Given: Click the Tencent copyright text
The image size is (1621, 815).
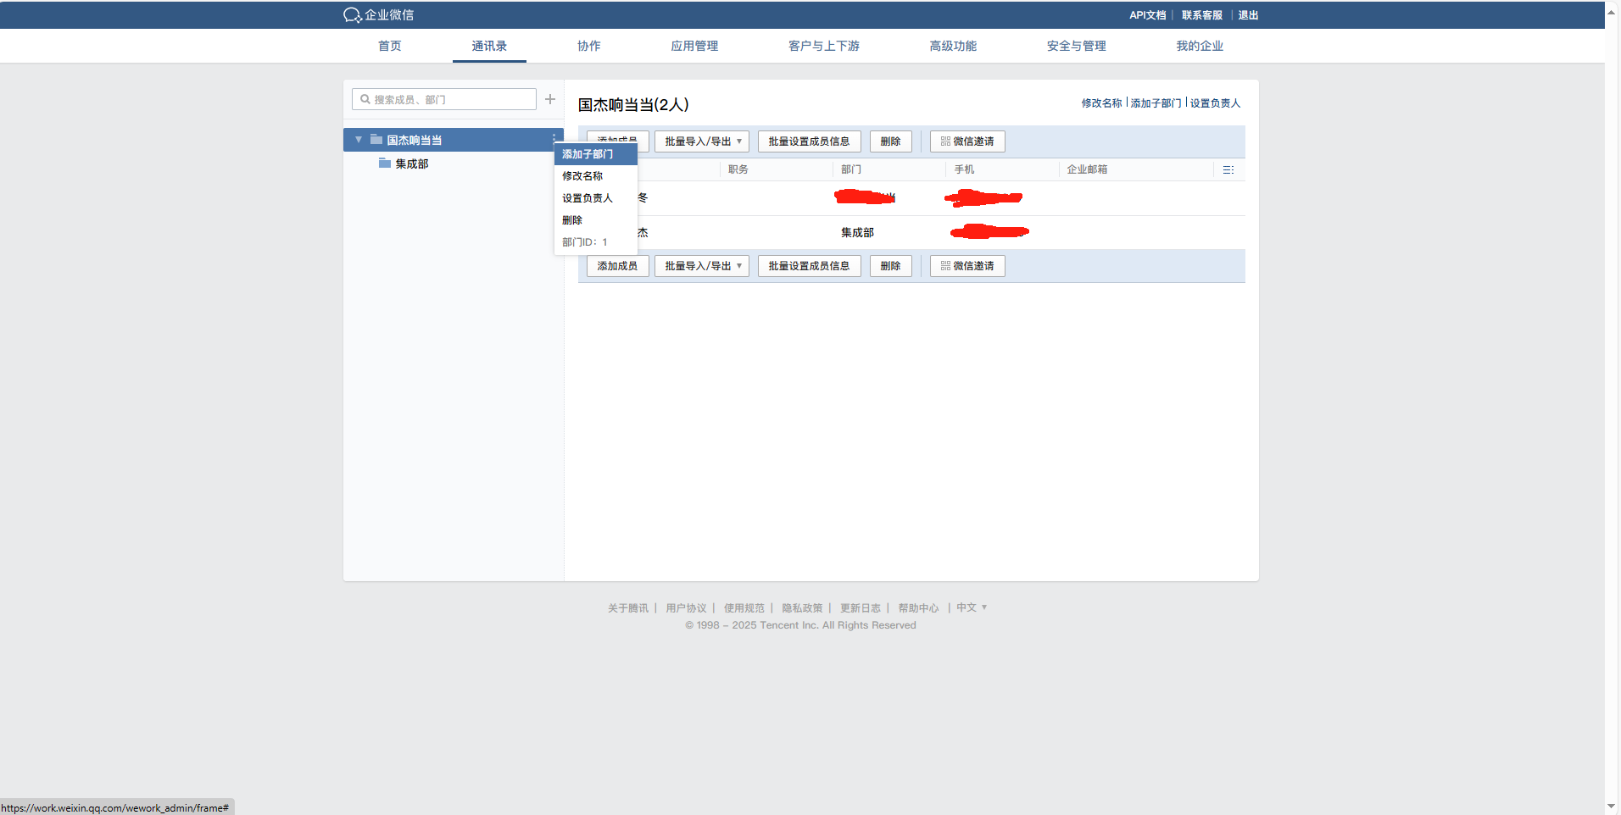Looking at the screenshot, I should [800, 625].
